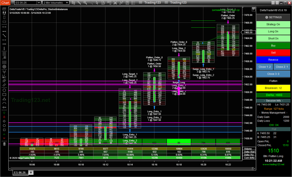Click the green Buy button
This screenshot has width=292, height=177.
coord(273,46)
